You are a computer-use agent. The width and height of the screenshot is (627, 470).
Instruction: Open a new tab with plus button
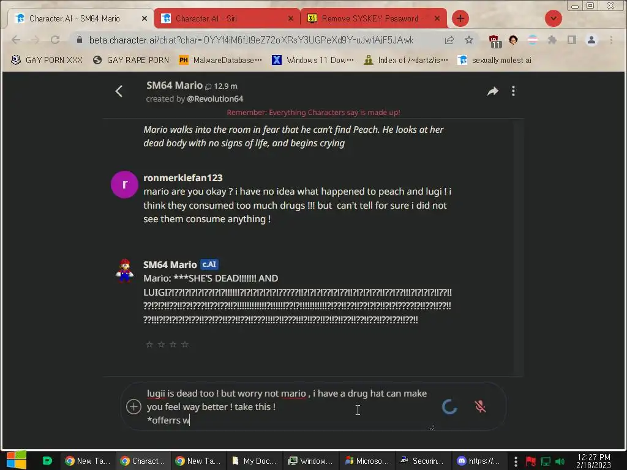[x=460, y=18]
